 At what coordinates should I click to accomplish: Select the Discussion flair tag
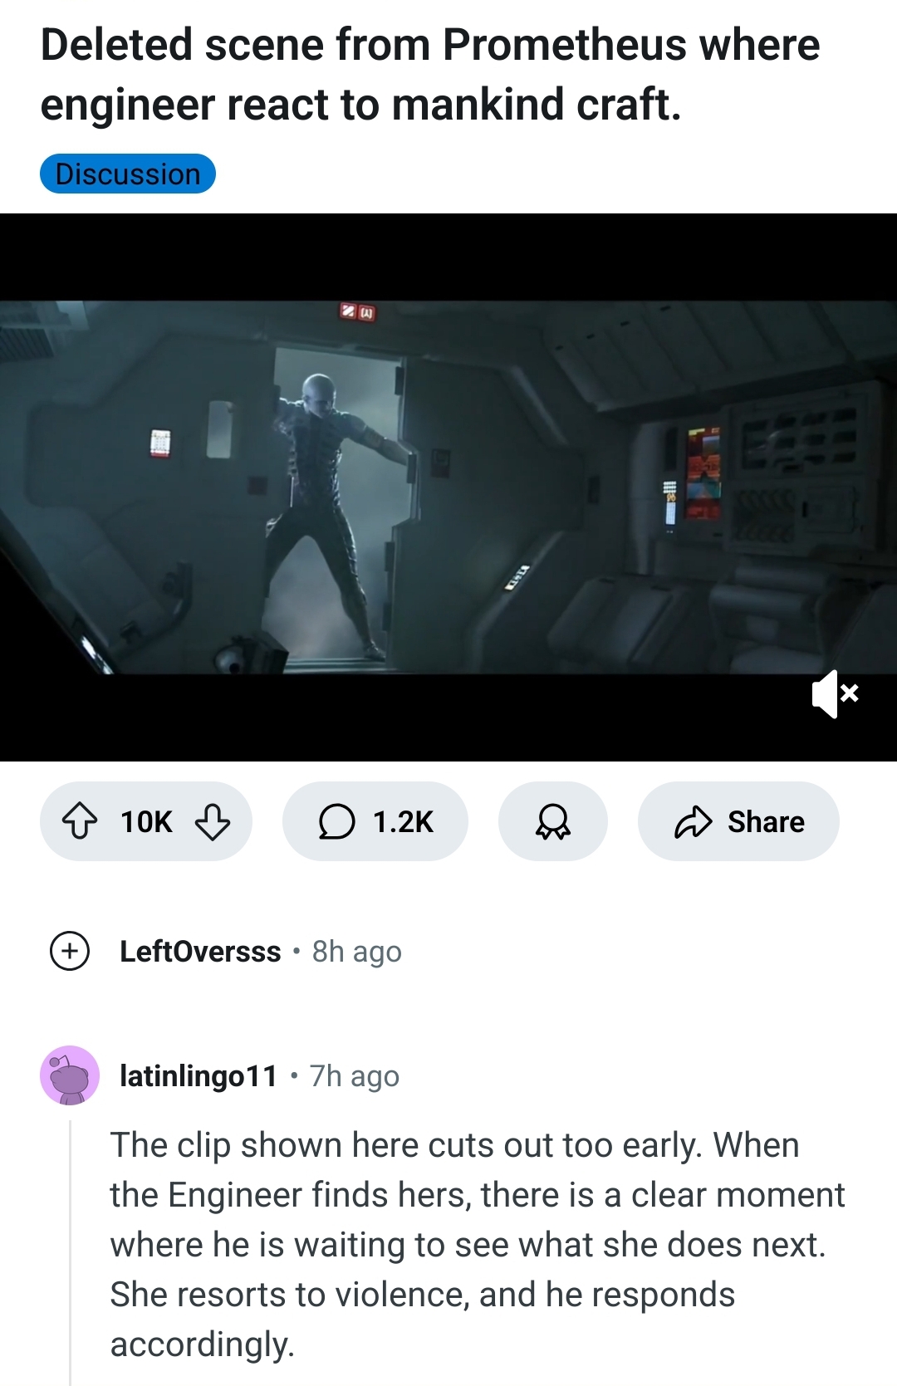(x=128, y=174)
